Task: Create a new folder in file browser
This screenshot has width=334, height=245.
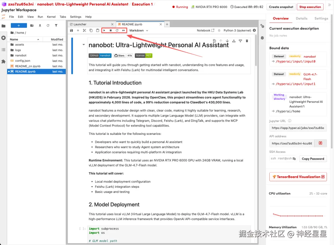Action: (32, 26)
